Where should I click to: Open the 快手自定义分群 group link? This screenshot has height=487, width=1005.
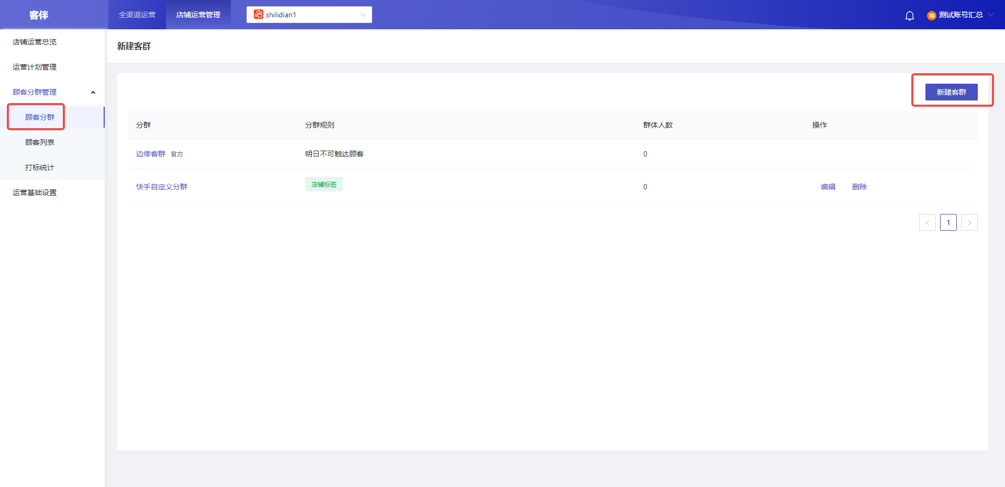tap(162, 187)
